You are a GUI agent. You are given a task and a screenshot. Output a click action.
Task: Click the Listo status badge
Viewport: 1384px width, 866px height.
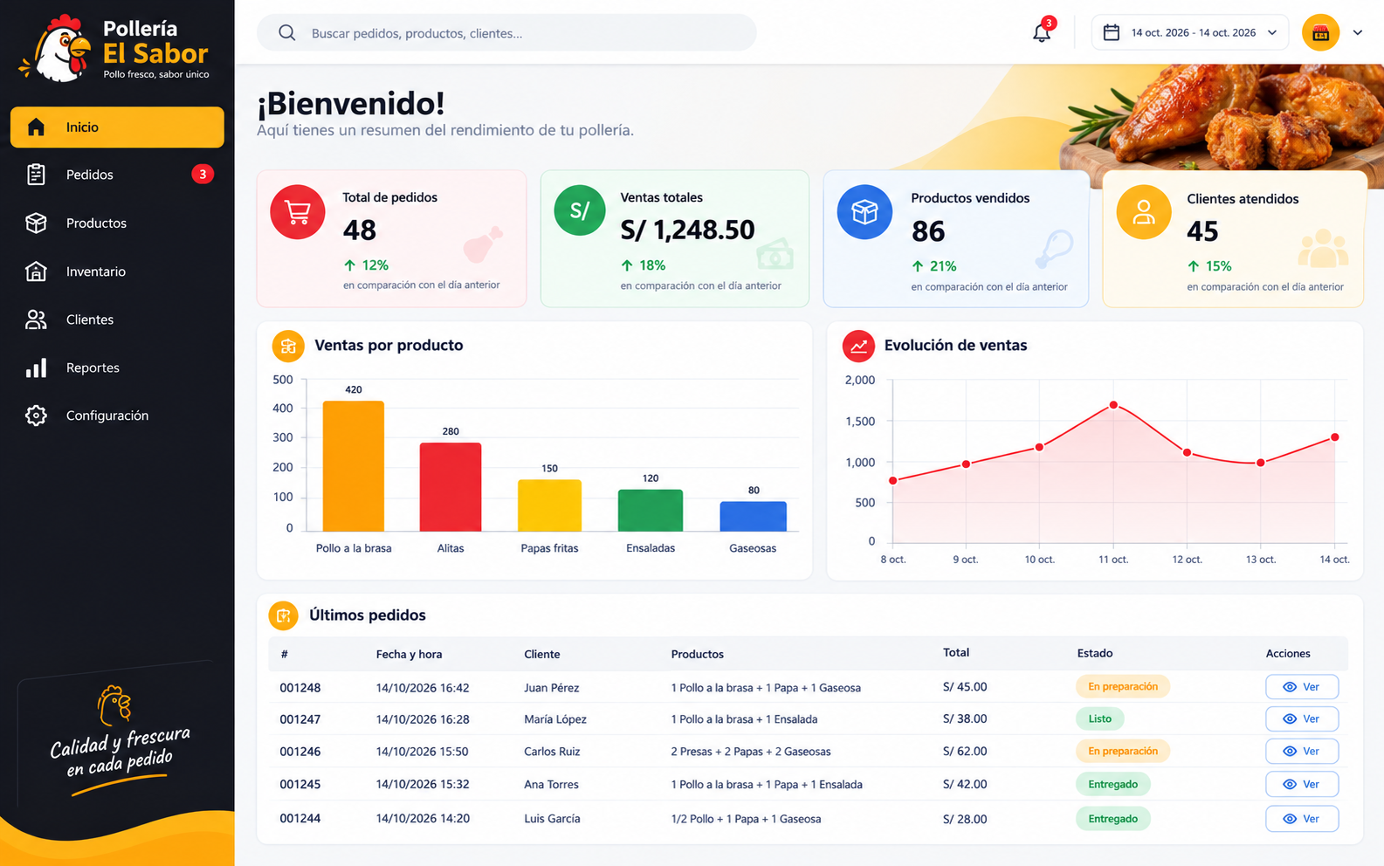1100,719
